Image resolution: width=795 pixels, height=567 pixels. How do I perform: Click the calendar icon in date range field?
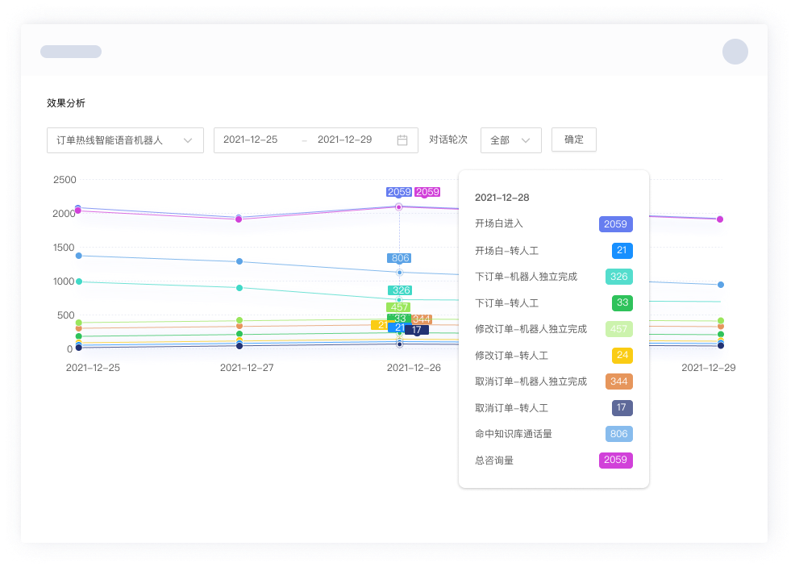(x=402, y=140)
